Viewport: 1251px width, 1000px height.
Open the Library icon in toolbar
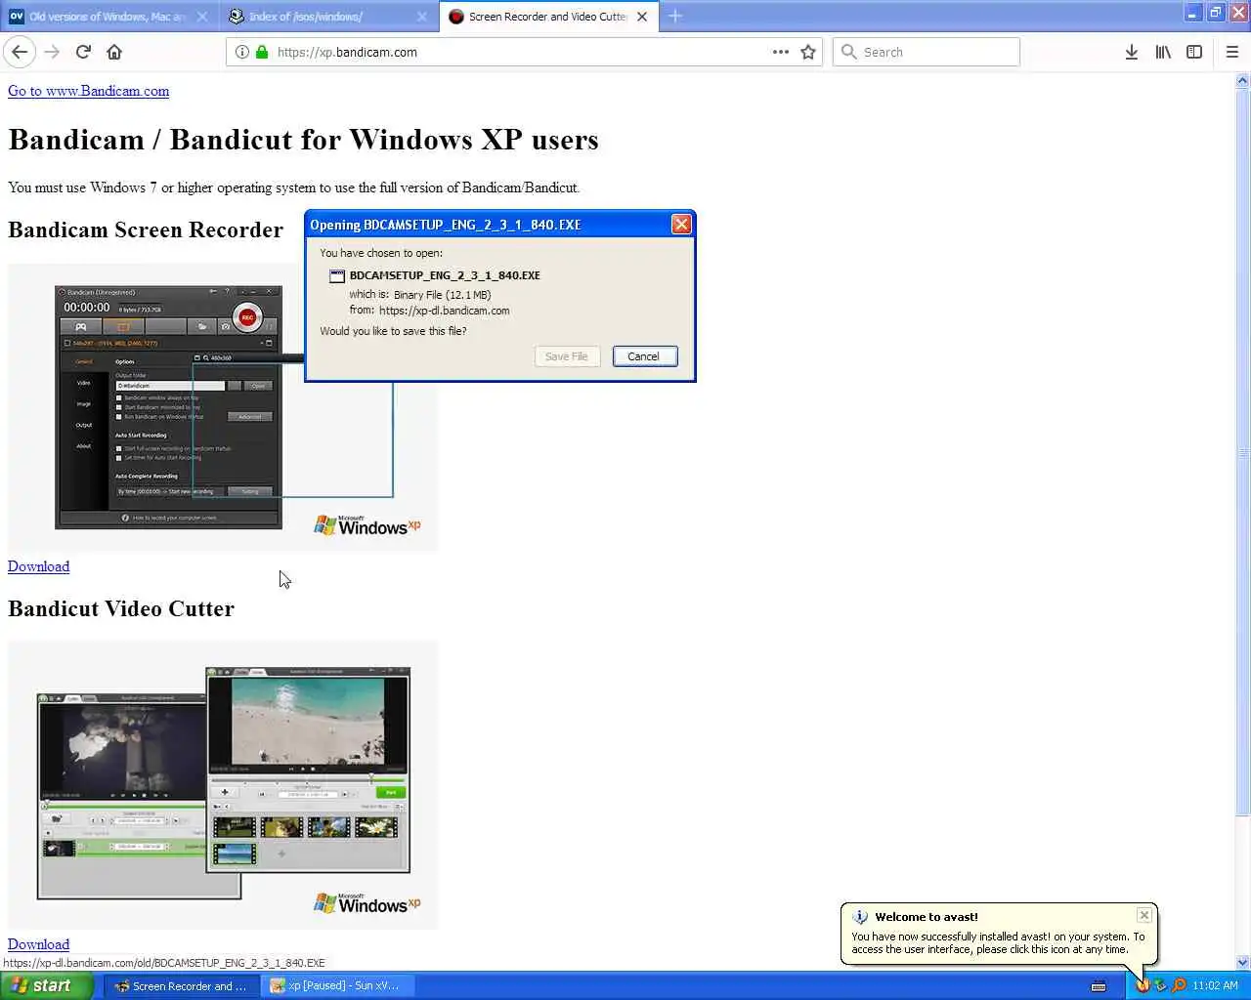click(x=1163, y=52)
